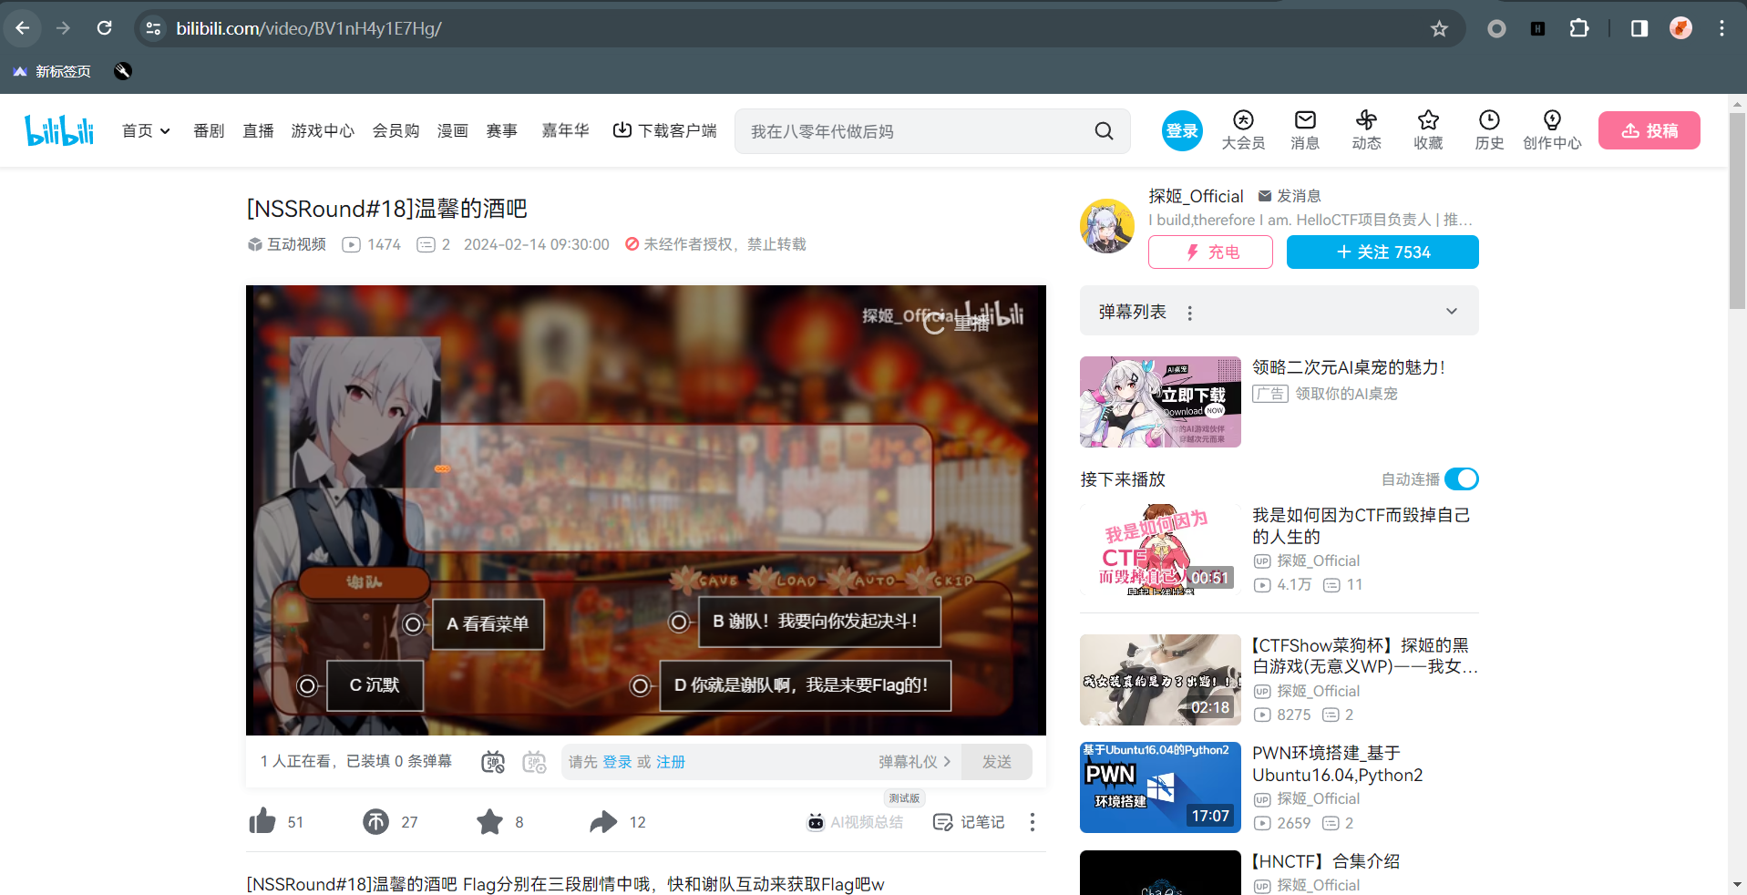
Task: Open more options beside 记笔记
Action: (1032, 822)
